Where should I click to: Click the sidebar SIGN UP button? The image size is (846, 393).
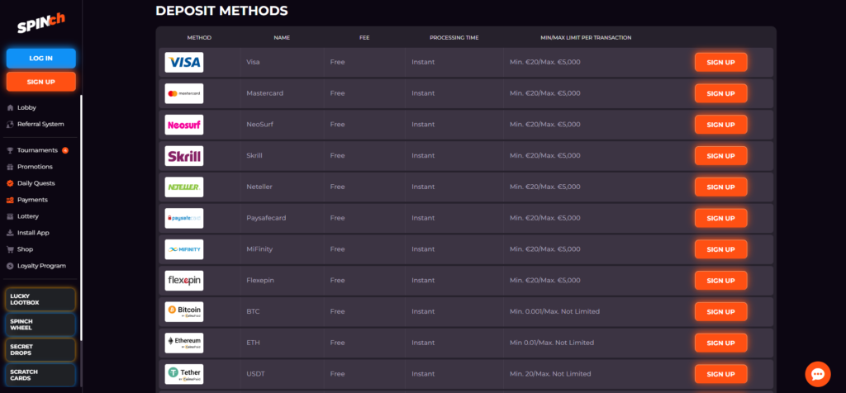[x=41, y=82]
